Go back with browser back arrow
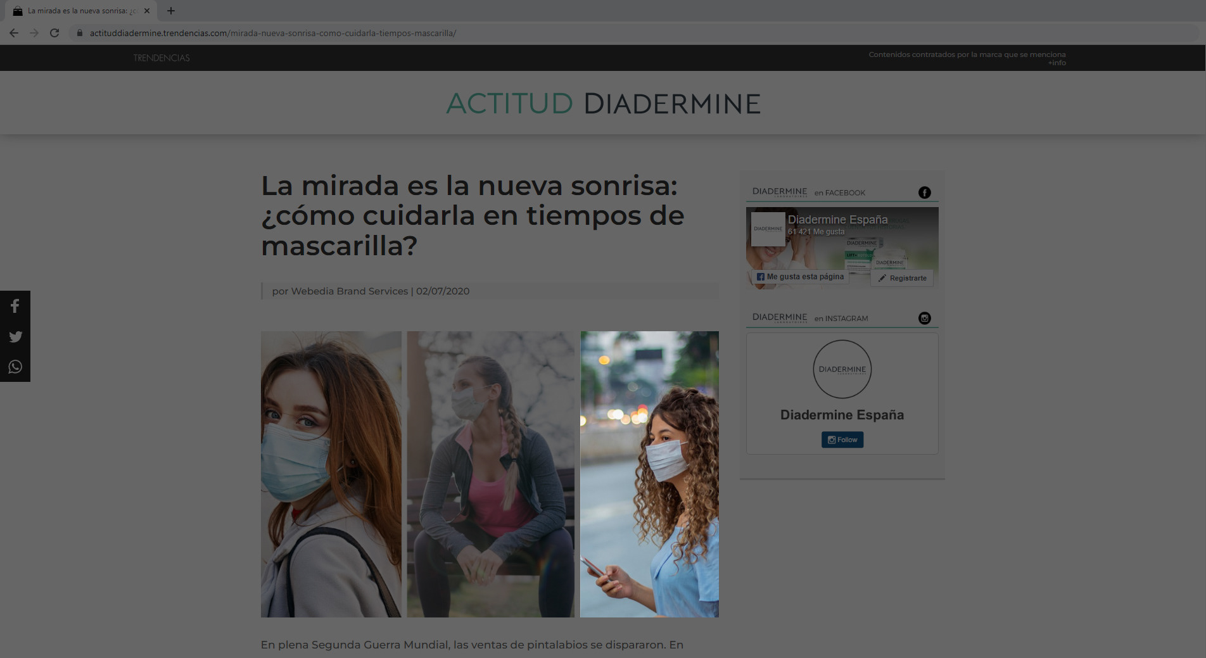The width and height of the screenshot is (1206, 658). 14,33
